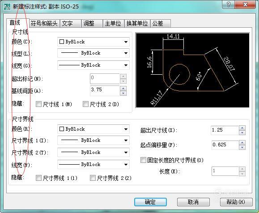The height and width of the screenshot is (213, 259).
Task: Toggle hide 尺寸线 1(M) checkbox
Action: (38, 104)
